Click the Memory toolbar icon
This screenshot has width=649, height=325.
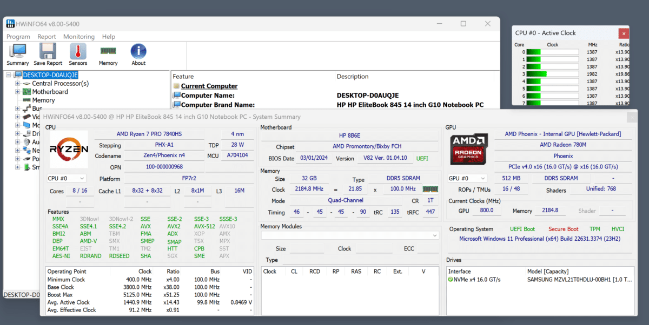point(108,53)
